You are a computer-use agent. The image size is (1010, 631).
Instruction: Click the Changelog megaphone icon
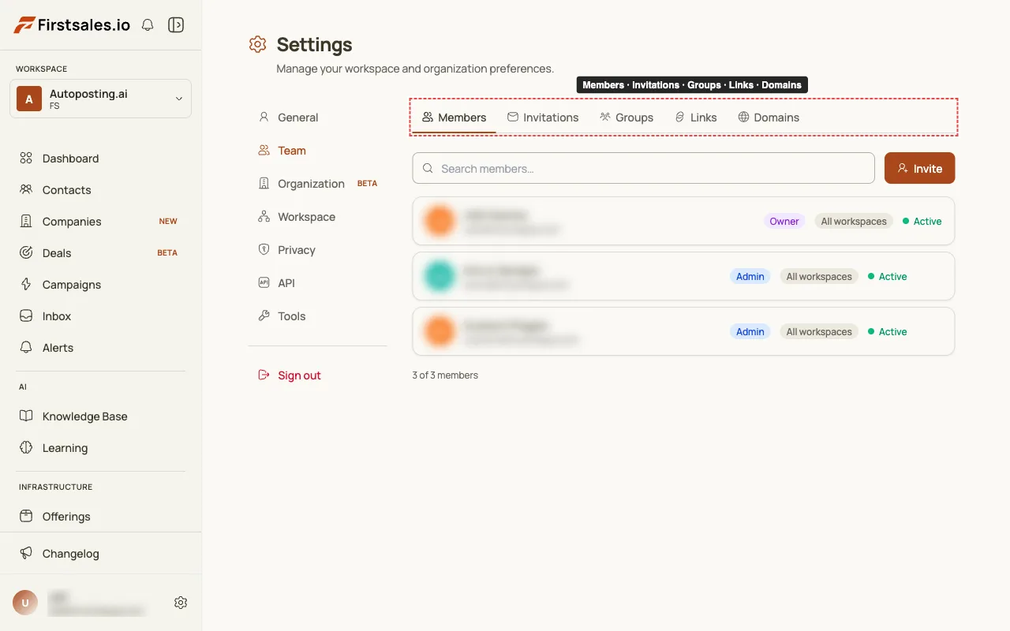(26, 554)
